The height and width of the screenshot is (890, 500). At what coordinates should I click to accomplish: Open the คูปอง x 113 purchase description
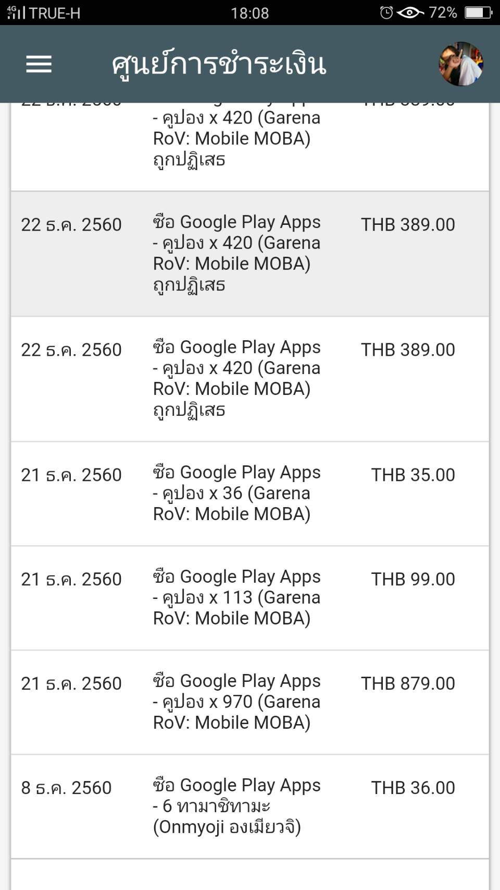pyautogui.click(x=236, y=597)
